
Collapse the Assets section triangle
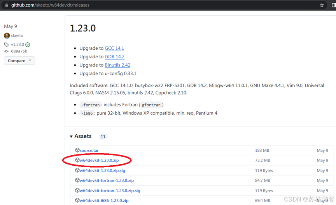click(71, 137)
